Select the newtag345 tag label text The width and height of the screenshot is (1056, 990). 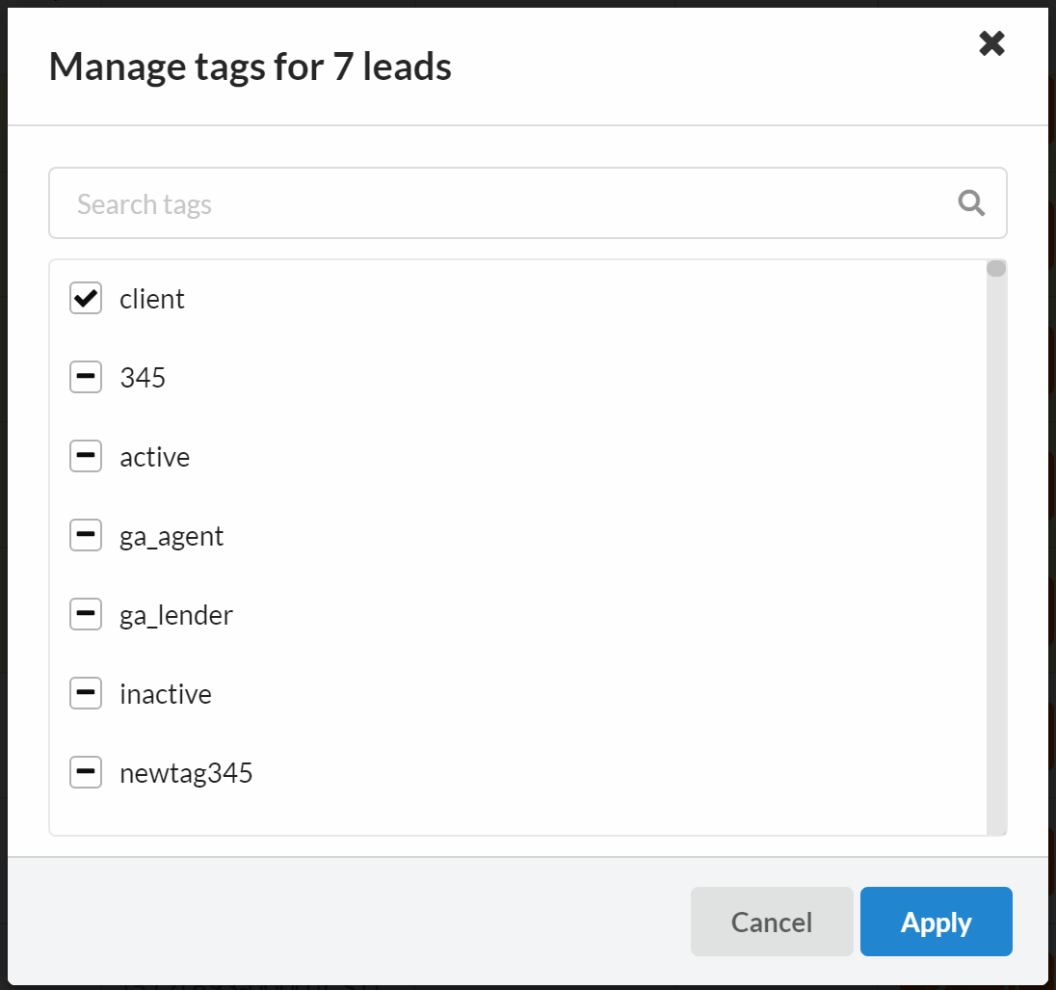coord(184,772)
